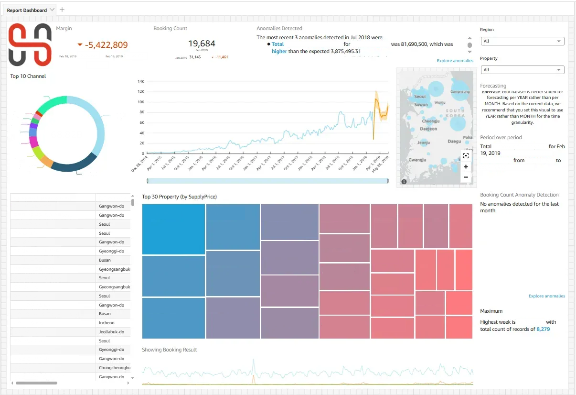Zoom out on the South Korea map
Viewport: 576px width, 395px height.
point(466,177)
